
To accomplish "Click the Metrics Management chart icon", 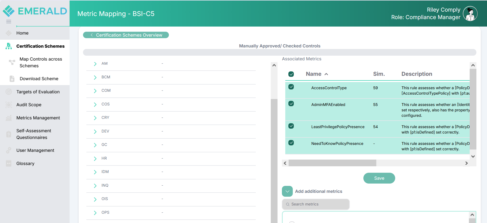I will pyautogui.click(x=9, y=118).
